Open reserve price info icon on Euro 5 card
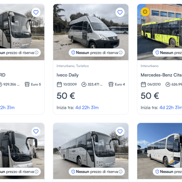Screen dimensions: 182x182 [36, 53]
